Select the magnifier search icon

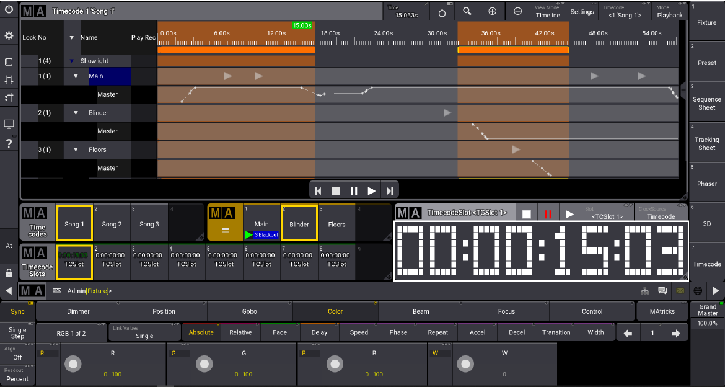[467, 11]
